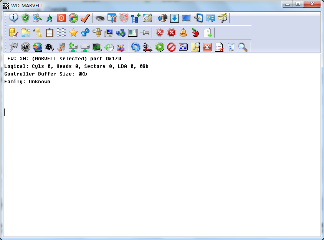Click the blue magnifying glass search icon
The height and width of the screenshot is (240, 324).
tap(243, 47)
